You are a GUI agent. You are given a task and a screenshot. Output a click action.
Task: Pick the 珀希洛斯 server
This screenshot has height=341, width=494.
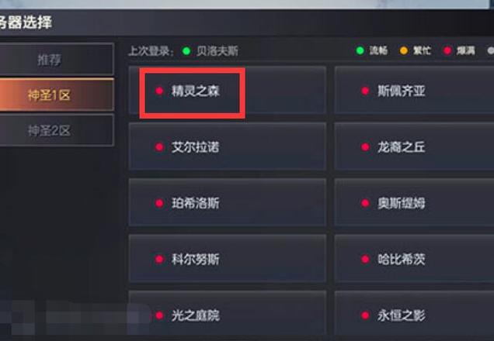coord(227,203)
